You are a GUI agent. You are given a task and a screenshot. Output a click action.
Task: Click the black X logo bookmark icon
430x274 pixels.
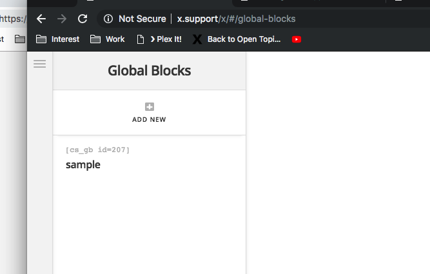click(197, 39)
